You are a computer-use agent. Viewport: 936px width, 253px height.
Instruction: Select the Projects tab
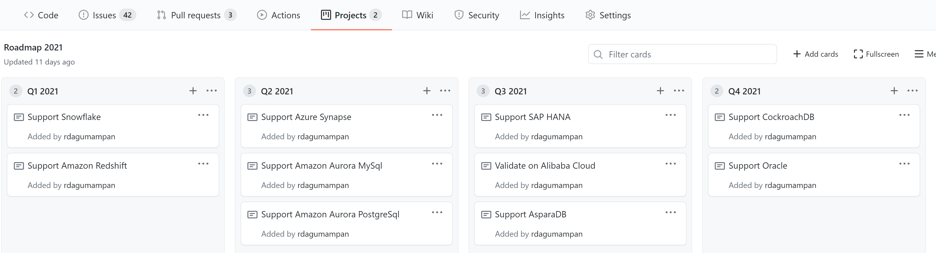[x=351, y=15]
